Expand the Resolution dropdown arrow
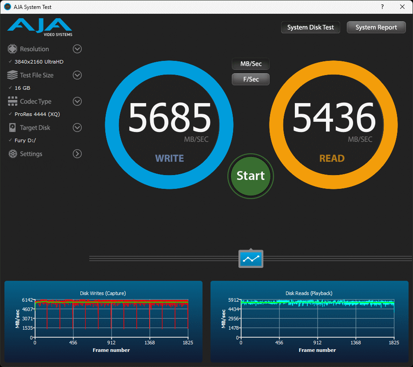Screen dimensions: 413x367 pyautogui.click(x=77, y=49)
